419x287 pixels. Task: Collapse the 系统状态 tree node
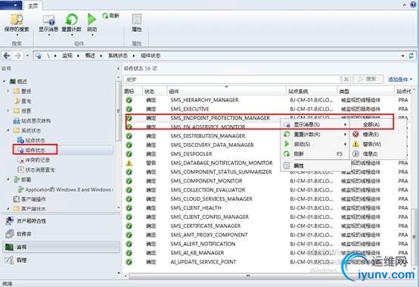(8, 130)
